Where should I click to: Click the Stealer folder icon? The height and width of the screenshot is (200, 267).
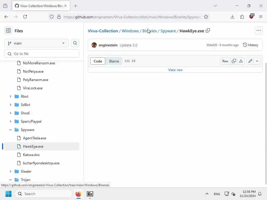point(17,171)
